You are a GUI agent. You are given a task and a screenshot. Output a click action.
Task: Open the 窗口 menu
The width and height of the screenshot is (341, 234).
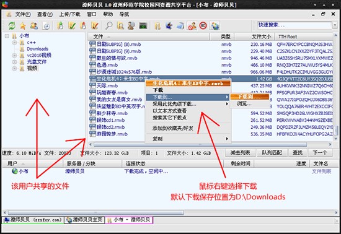92,14
